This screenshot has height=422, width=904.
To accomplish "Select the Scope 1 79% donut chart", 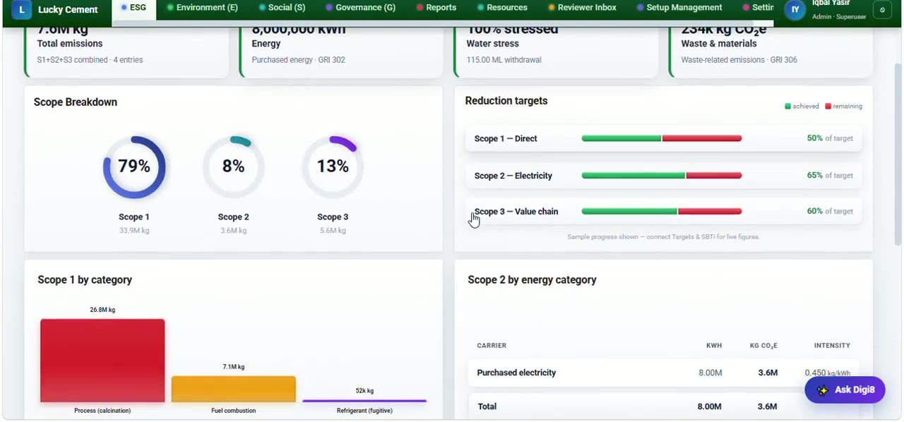I will click(134, 167).
